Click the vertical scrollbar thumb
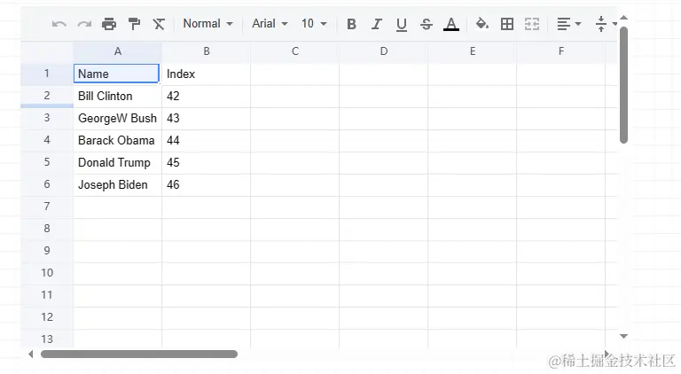This screenshot has width=681, height=374. coord(623,85)
